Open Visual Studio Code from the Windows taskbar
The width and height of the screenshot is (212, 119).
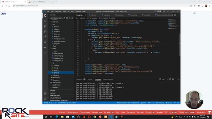111,117
